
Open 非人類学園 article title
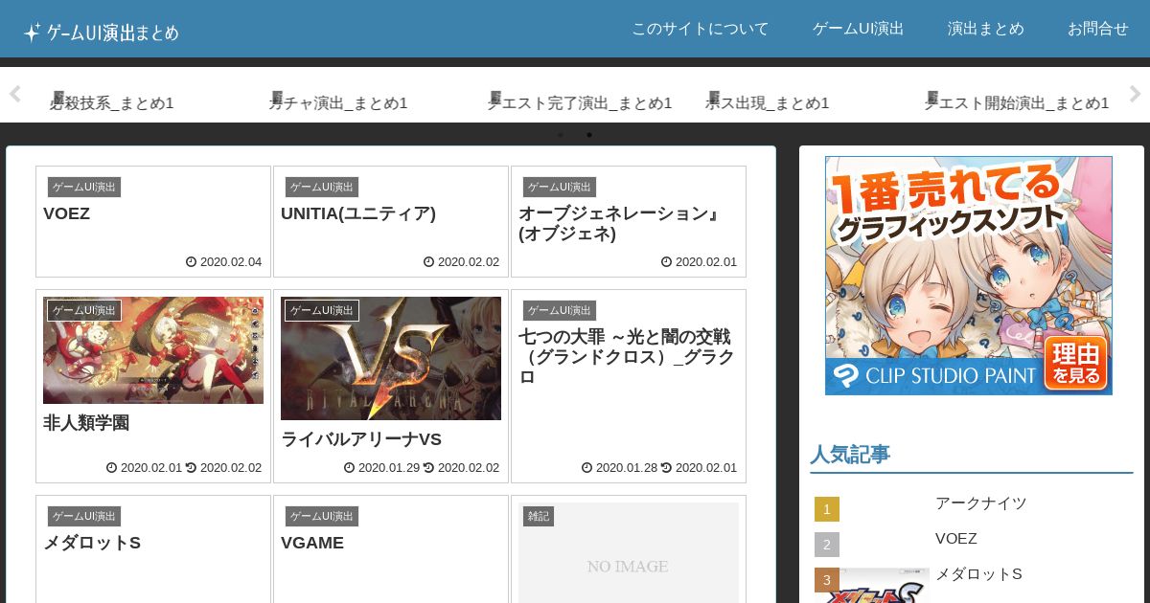click(x=86, y=423)
